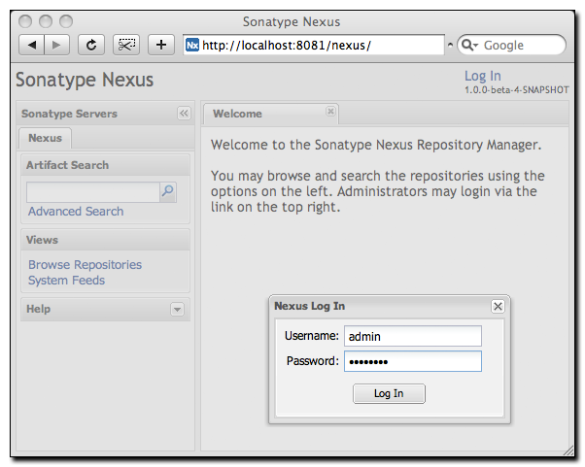Open System Feeds under Views
The height and width of the screenshot is (467, 585).
click(x=66, y=281)
